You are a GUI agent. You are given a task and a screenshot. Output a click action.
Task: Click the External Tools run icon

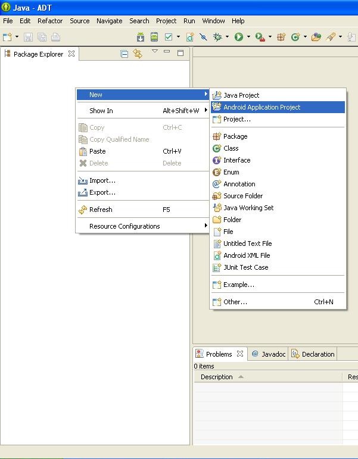point(260,37)
